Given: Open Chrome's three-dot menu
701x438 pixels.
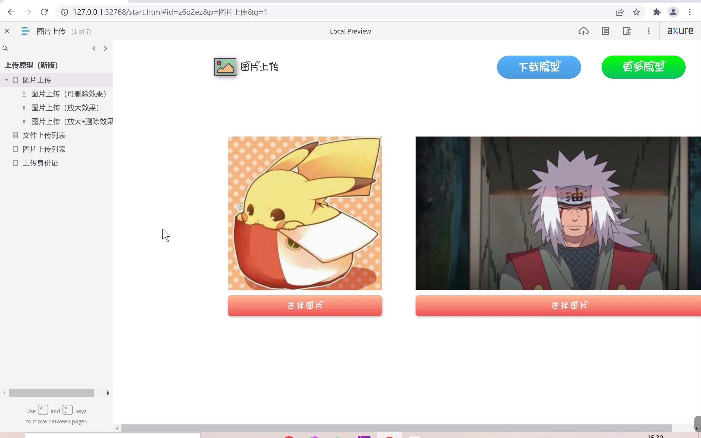Looking at the screenshot, I should click(x=690, y=12).
